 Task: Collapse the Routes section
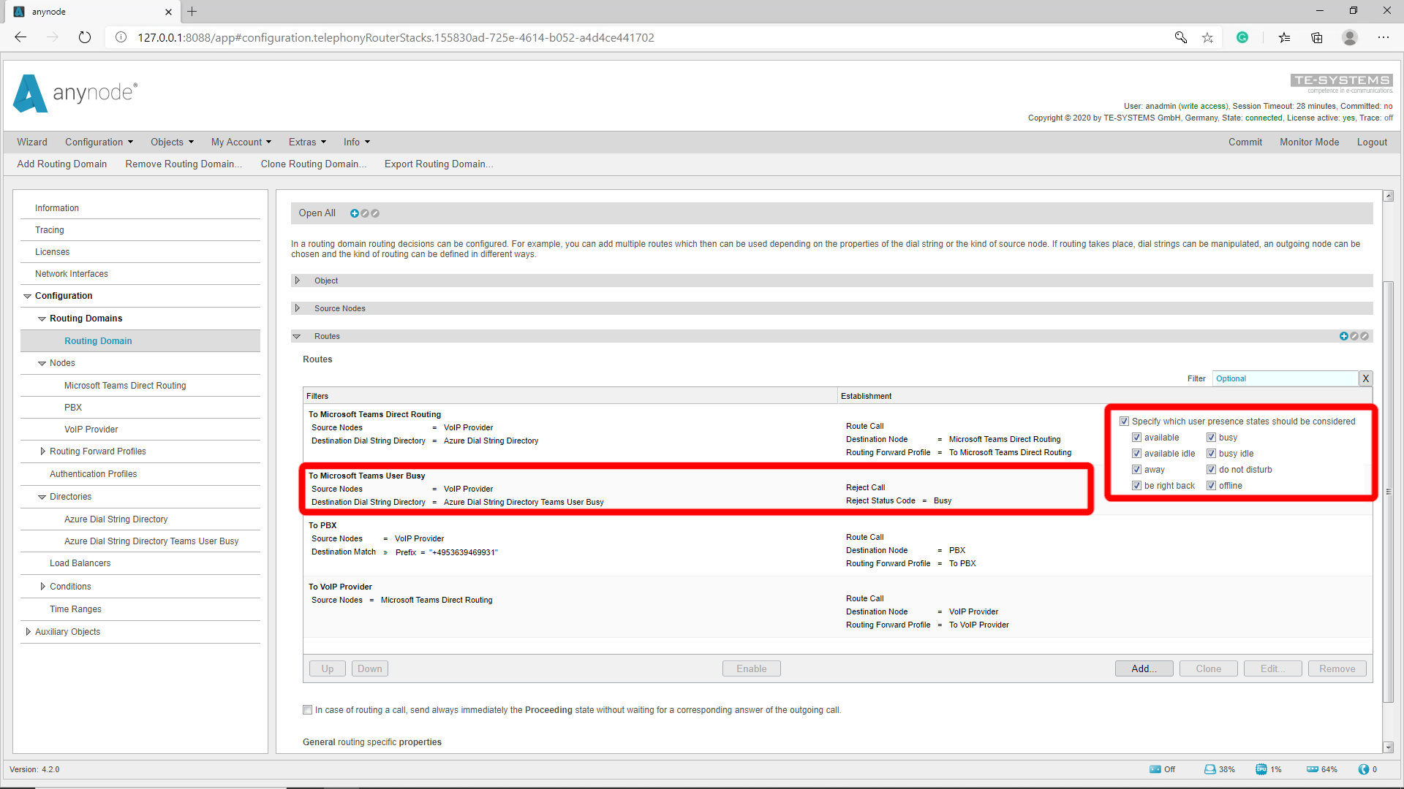click(x=297, y=336)
